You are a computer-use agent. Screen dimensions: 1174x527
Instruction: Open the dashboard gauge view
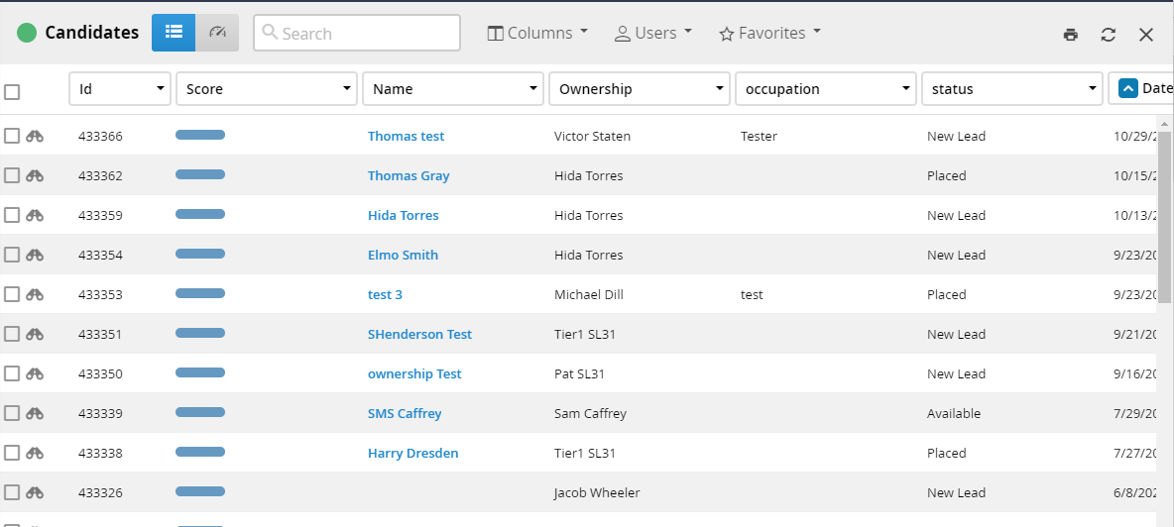[x=217, y=33]
